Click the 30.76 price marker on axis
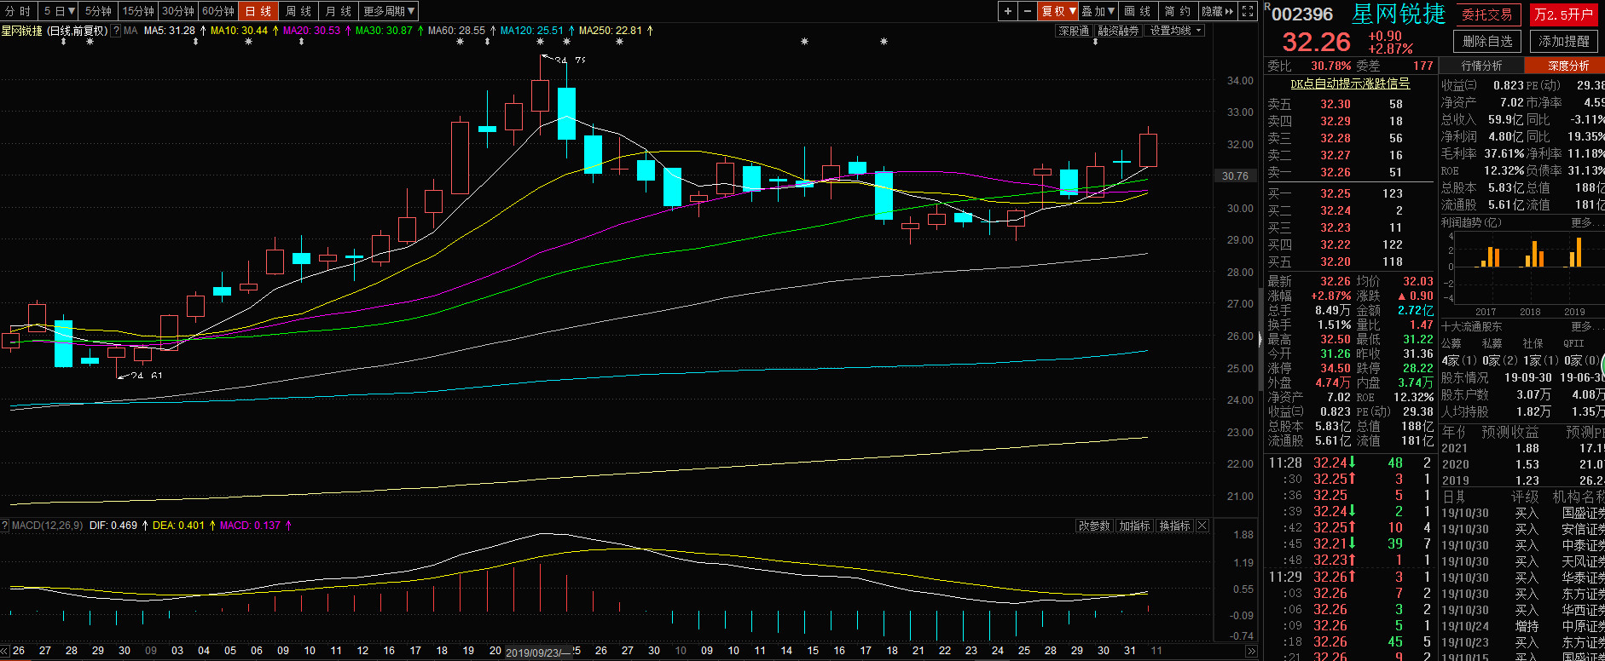Viewport: 1605px width, 661px height. point(1235,176)
